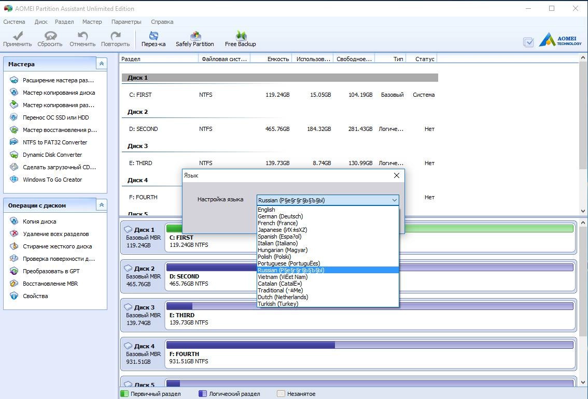
Task: Choose Hungarian (Magyar) language option
Action: click(327, 250)
